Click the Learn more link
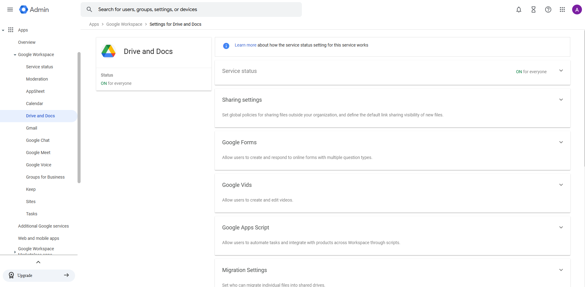The width and height of the screenshot is (585, 287). tap(245, 45)
